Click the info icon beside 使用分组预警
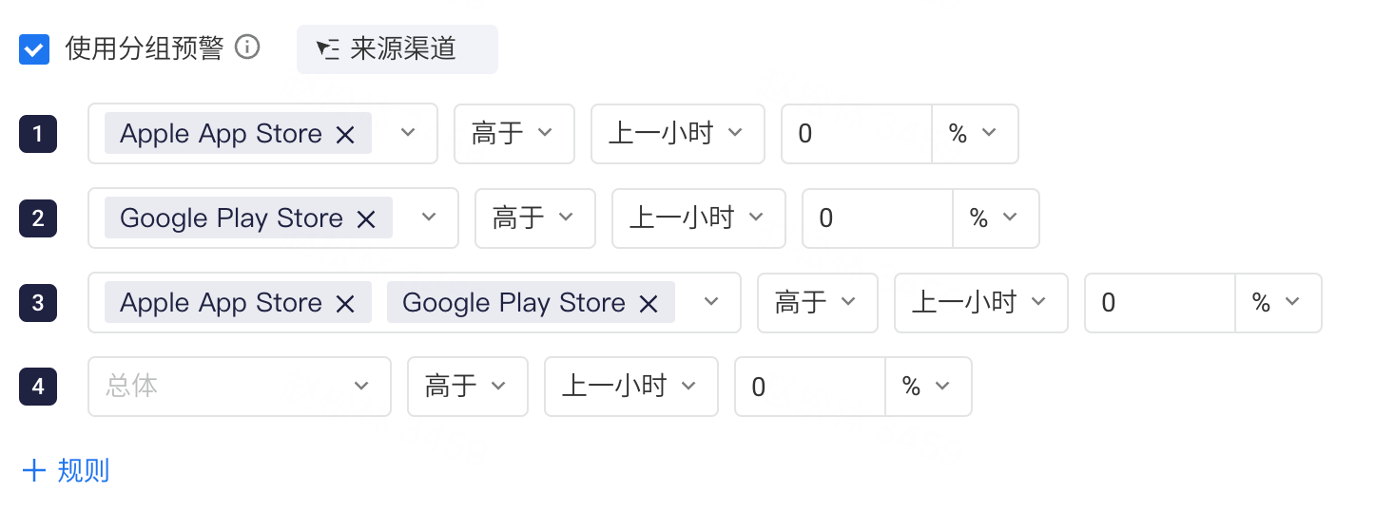1375x511 pixels. coord(247,47)
